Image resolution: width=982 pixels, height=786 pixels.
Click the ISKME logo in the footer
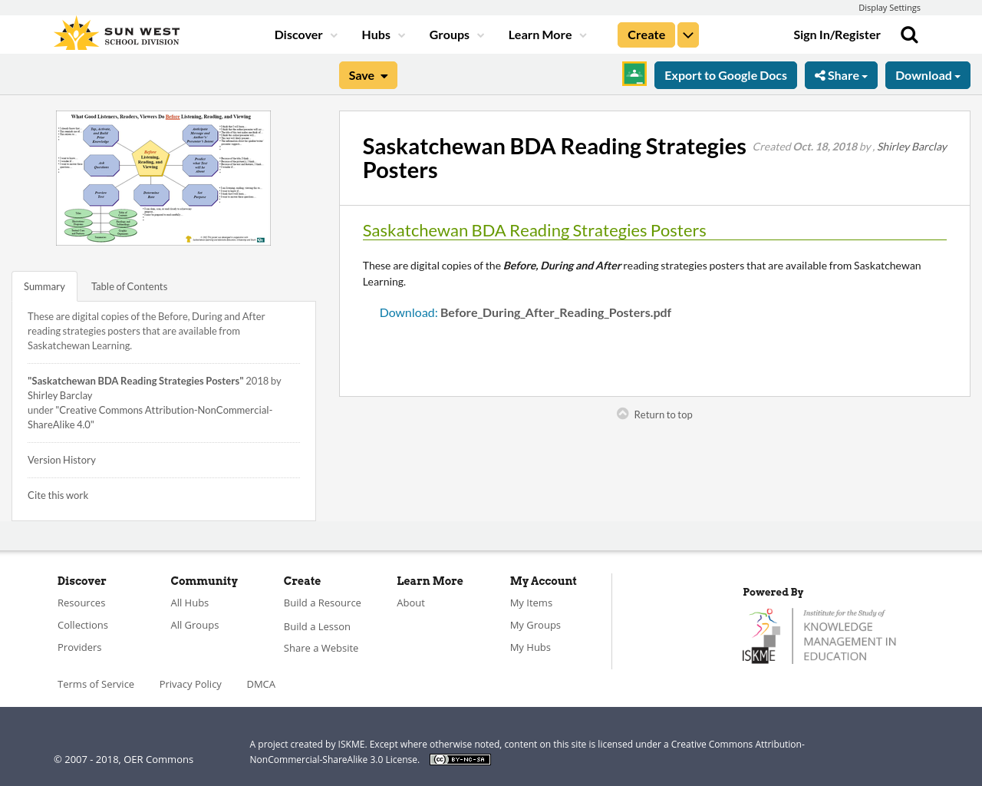tap(819, 634)
